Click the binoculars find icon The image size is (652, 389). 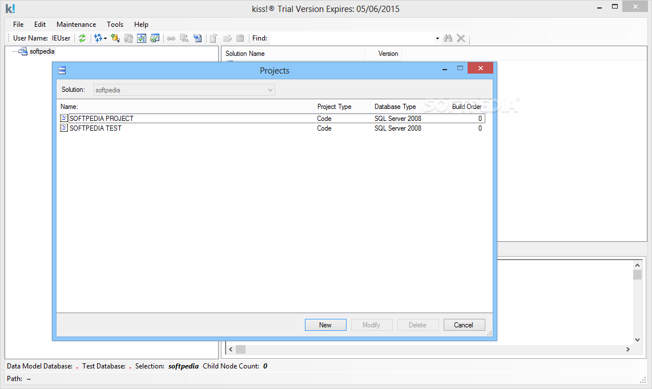[448, 38]
